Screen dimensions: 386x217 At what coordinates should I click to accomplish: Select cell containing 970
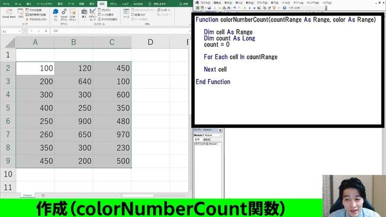pos(112,134)
